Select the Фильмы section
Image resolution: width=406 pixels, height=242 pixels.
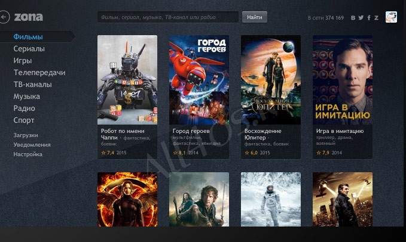click(28, 36)
